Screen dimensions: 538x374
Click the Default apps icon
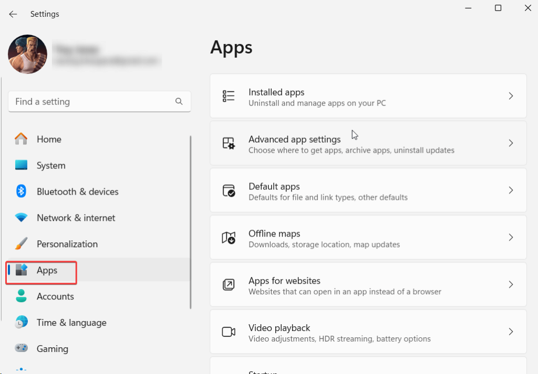click(x=229, y=190)
